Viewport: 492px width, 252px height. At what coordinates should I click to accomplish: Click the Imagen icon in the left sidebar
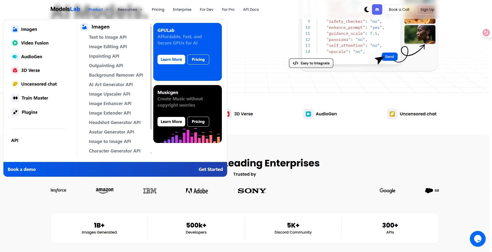coord(15,29)
